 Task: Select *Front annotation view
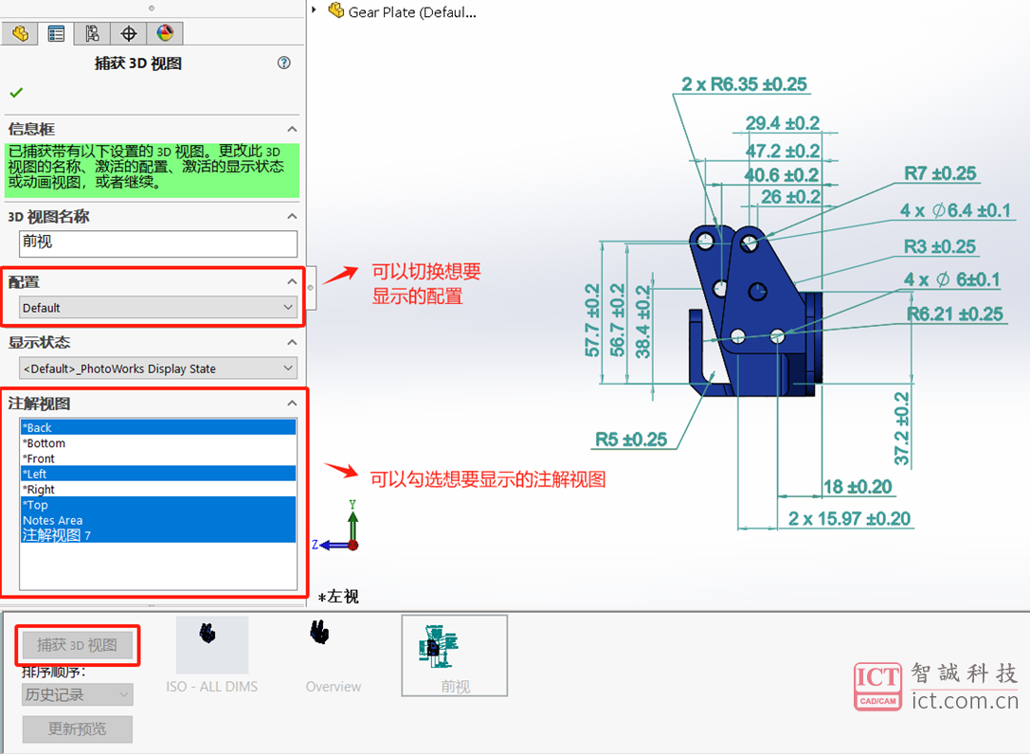(158, 458)
